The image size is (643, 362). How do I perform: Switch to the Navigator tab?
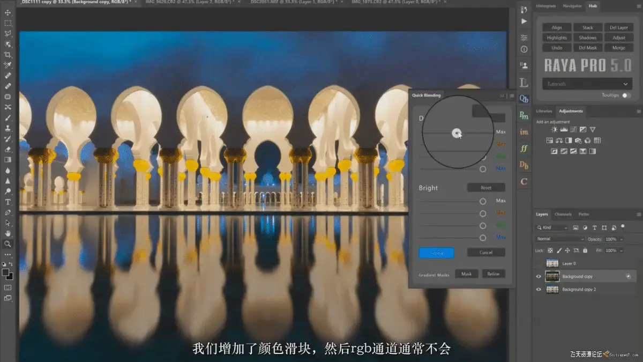point(572,6)
